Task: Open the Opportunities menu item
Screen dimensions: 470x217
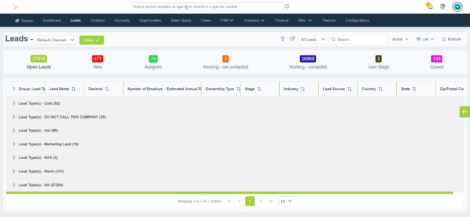Action: (x=150, y=20)
